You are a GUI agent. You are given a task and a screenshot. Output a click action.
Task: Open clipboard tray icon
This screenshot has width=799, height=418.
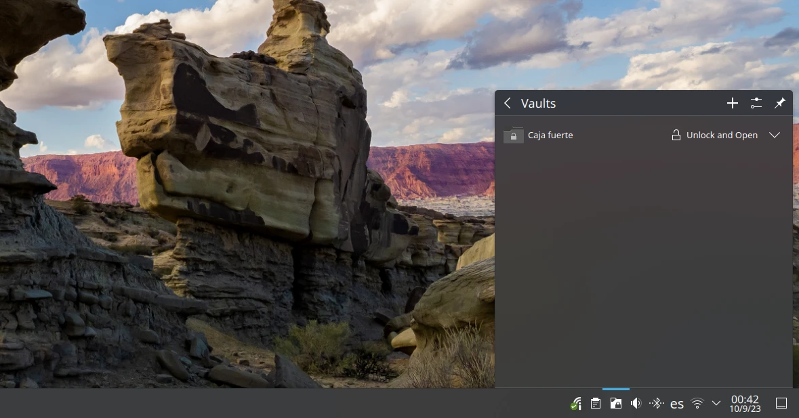[595, 404]
